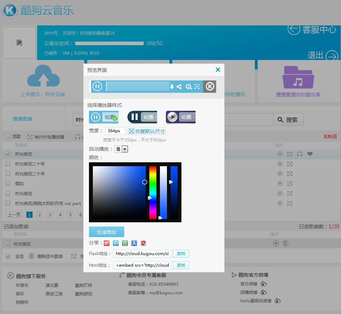The image size is (341, 314).
Task: Click the Weibo icon next to 招聘微博
Action: [263, 292]
